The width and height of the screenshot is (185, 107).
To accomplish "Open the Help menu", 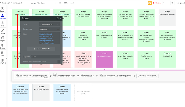I will click(x=66, y=3).
